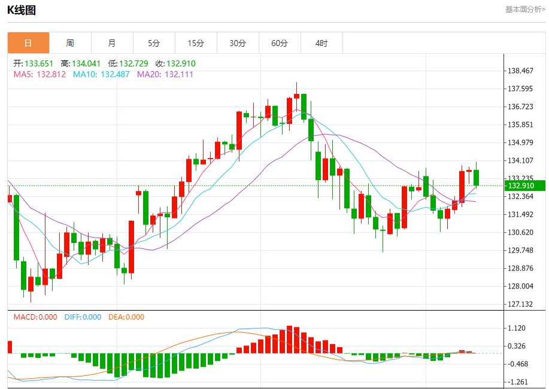
Task: Switch to the 月 monthly tab
Action: [x=112, y=43]
